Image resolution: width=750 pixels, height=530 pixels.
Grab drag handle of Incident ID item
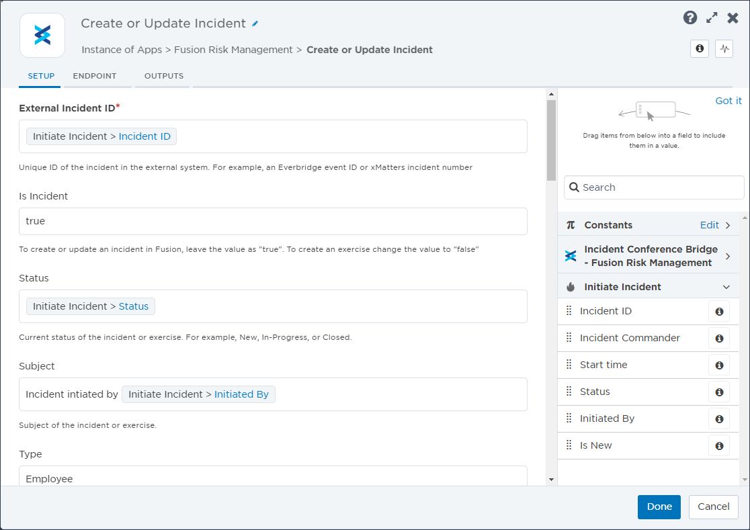(x=569, y=310)
